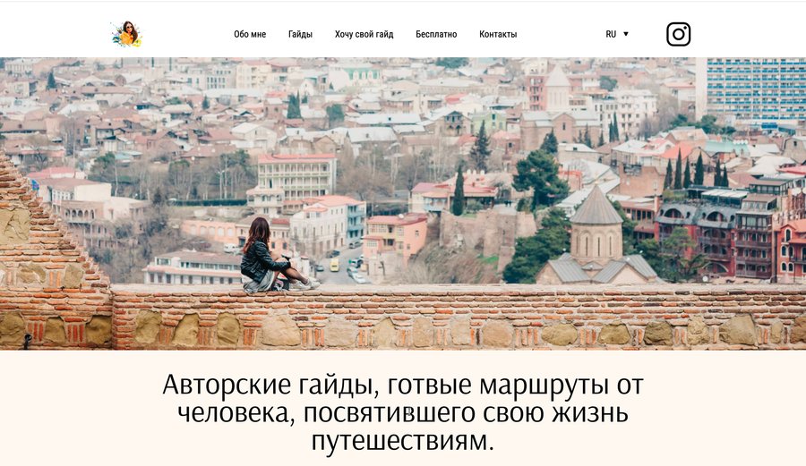Click the portrait logo avatar in the header
The height and width of the screenshot is (466, 806).
pos(127,34)
